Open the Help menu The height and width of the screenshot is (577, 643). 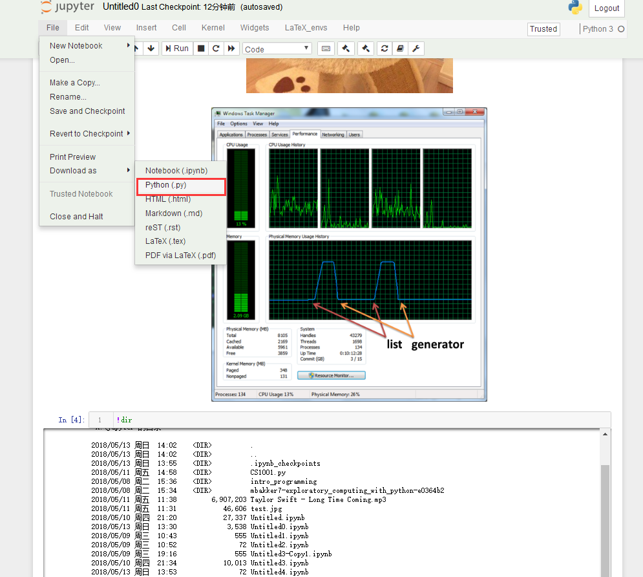[x=352, y=28]
